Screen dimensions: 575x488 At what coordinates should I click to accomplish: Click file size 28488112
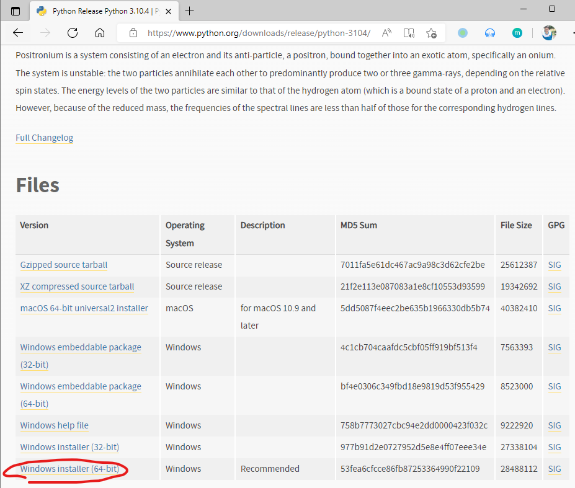[x=519, y=469]
